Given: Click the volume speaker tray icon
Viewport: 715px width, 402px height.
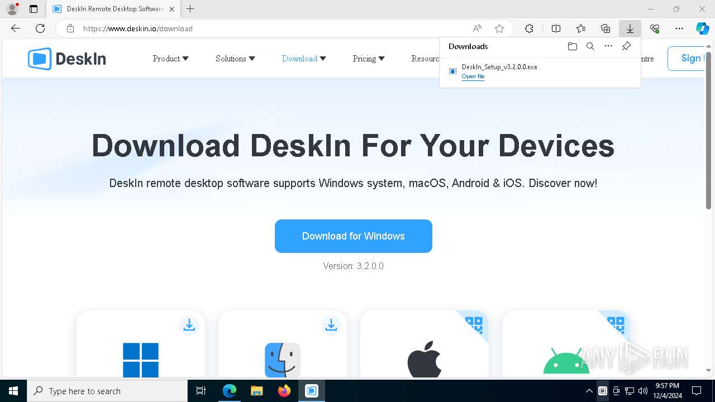Looking at the screenshot, I should pos(643,391).
